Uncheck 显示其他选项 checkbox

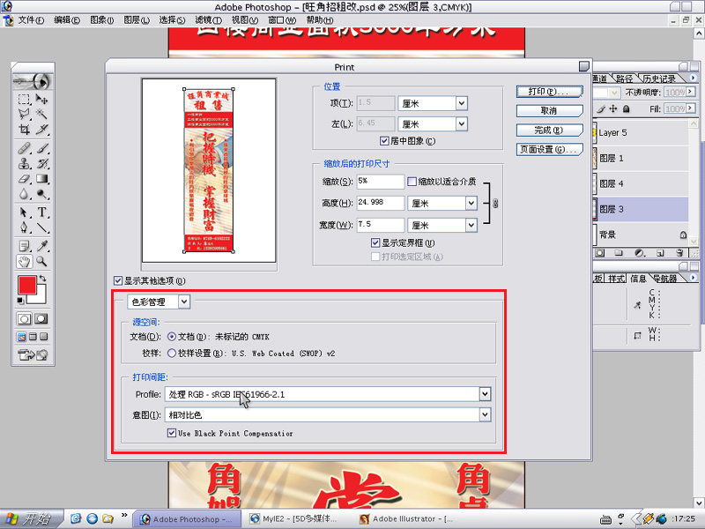pos(118,280)
